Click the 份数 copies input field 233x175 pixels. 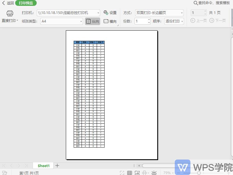[141, 21]
